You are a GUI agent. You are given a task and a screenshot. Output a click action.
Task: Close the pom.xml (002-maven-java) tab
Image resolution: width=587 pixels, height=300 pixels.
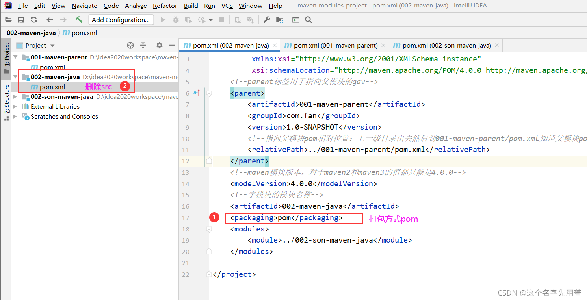point(275,46)
